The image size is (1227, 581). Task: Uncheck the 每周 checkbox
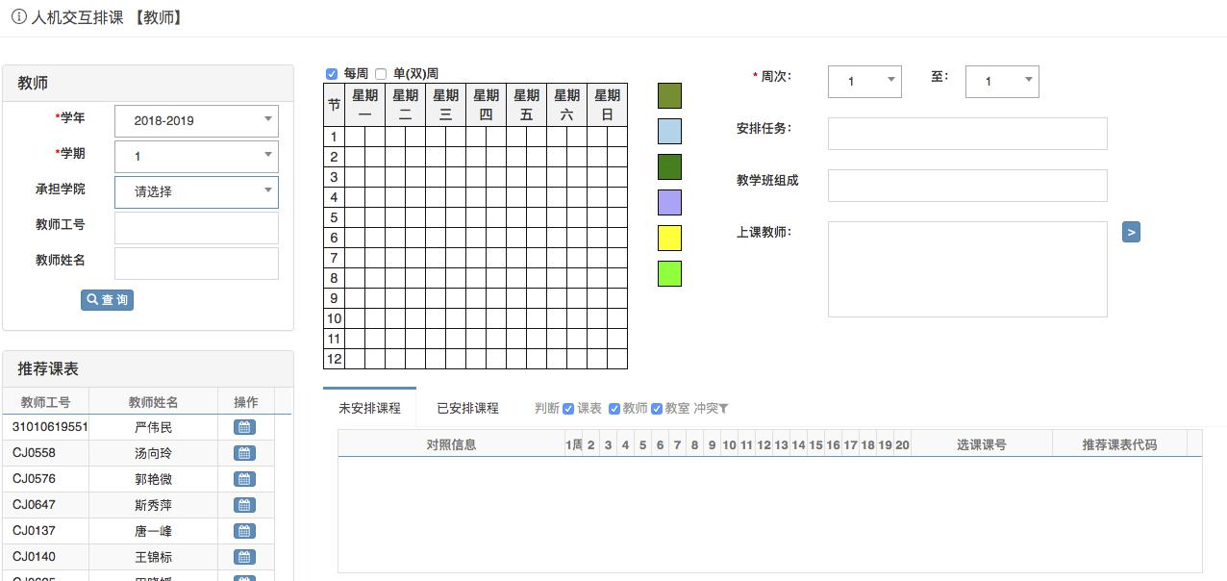[x=332, y=73]
